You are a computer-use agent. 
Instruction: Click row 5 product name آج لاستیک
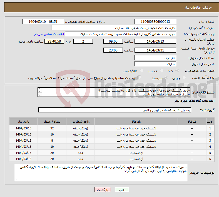(x=136, y=153)
